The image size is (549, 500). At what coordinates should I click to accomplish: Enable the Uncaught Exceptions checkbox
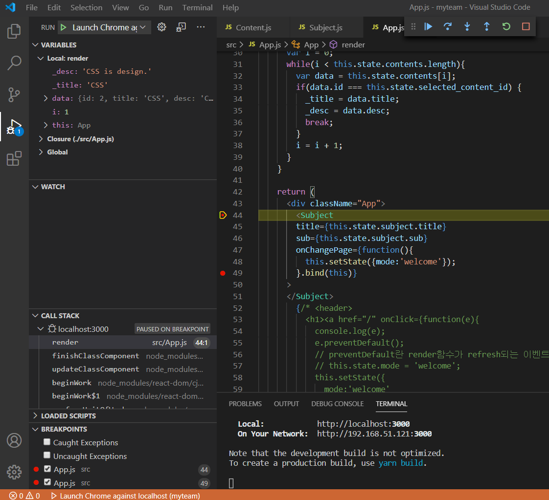(46, 456)
